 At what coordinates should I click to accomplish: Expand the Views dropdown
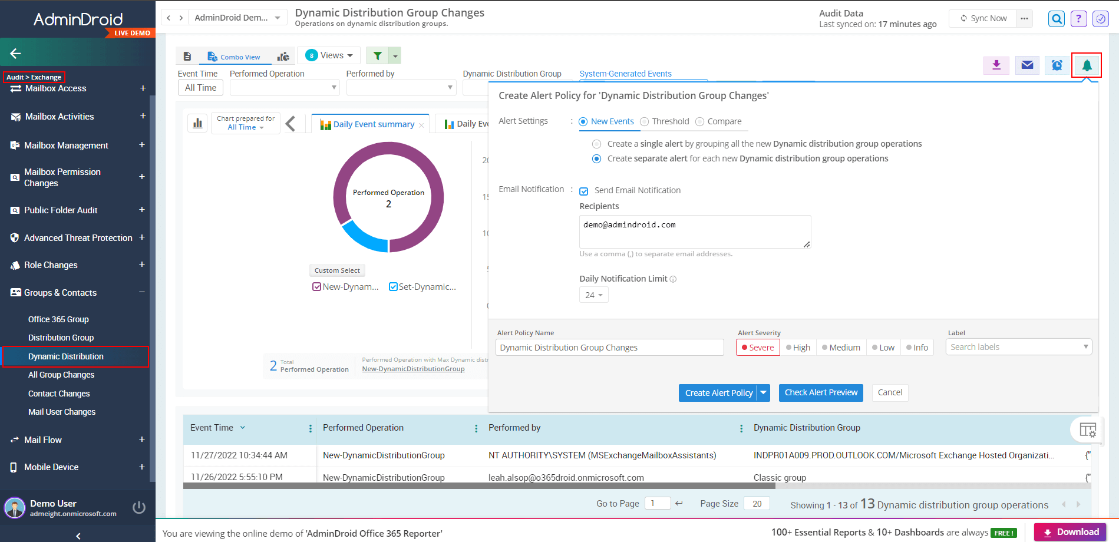coord(329,55)
